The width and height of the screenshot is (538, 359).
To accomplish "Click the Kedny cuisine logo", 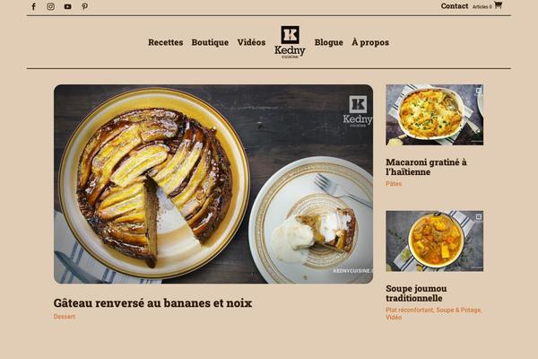I will click(x=290, y=42).
